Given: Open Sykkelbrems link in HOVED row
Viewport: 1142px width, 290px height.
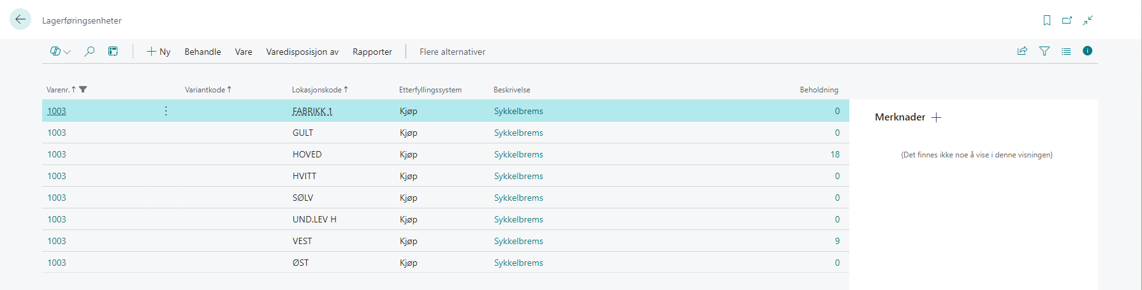Looking at the screenshot, I should [x=518, y=154].
